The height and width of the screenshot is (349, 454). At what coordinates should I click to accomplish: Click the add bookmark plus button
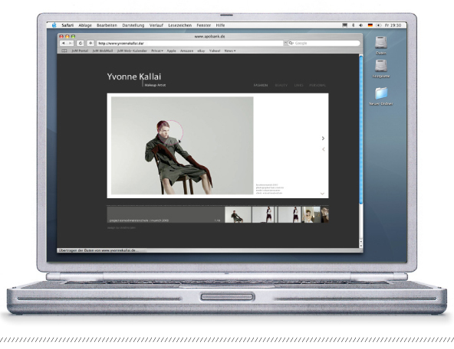click(x=90, y=43)
